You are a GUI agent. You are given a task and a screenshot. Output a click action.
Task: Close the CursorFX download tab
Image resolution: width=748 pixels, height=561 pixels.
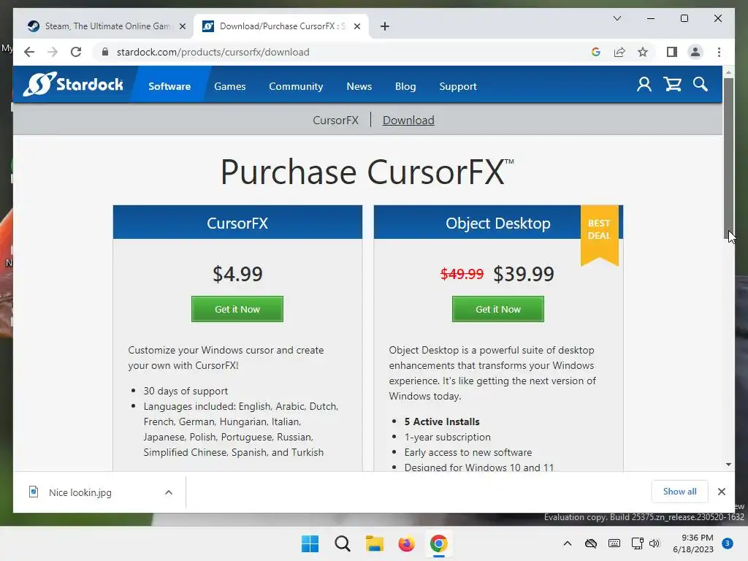[356, 26]
